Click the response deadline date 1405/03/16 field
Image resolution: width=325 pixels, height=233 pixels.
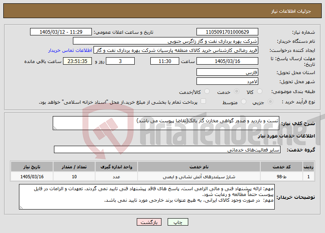(227, 61)
